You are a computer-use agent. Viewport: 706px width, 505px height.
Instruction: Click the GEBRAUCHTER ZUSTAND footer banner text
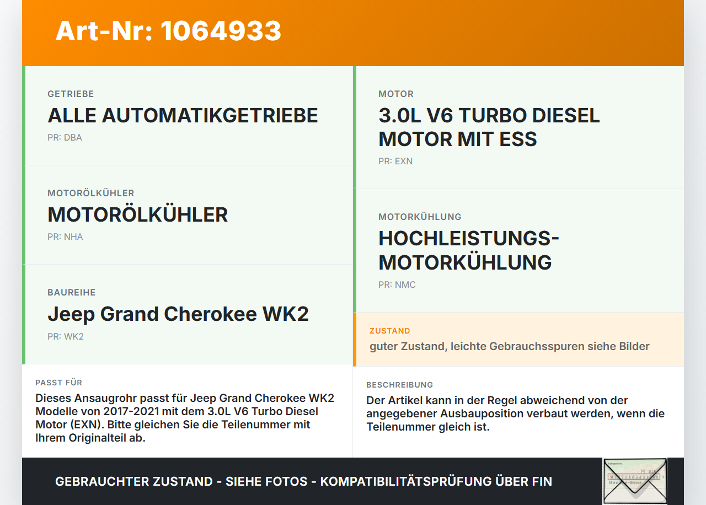[x=303, y=481]
